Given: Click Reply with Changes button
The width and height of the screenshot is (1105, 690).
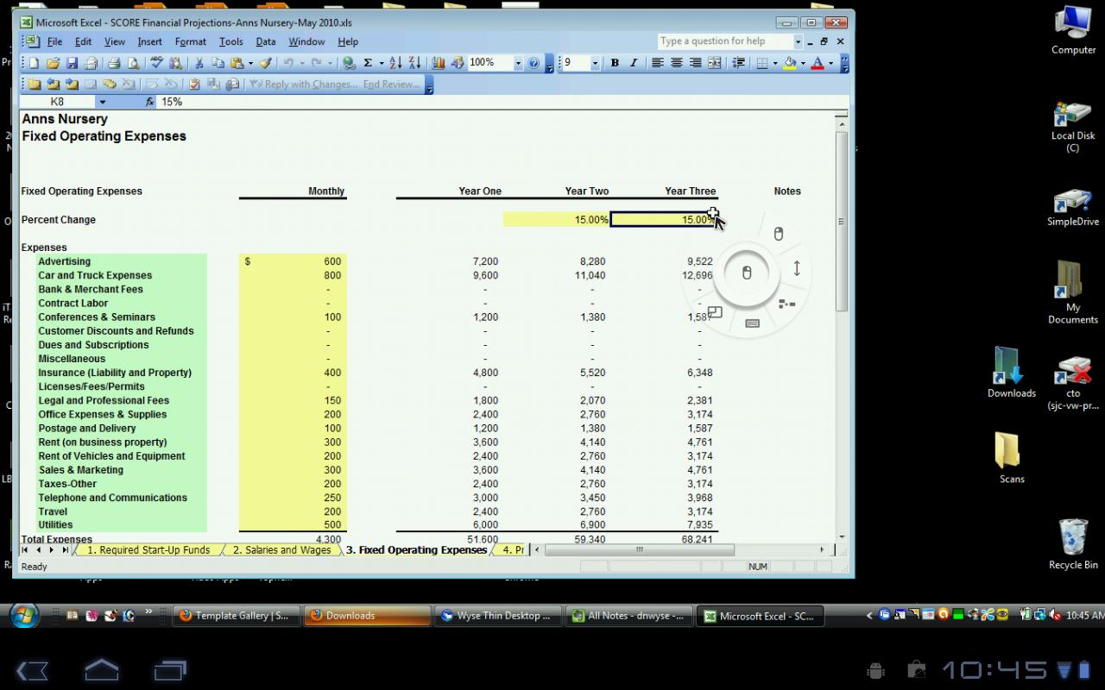Looking at the screenshot, I should (301, 85).
